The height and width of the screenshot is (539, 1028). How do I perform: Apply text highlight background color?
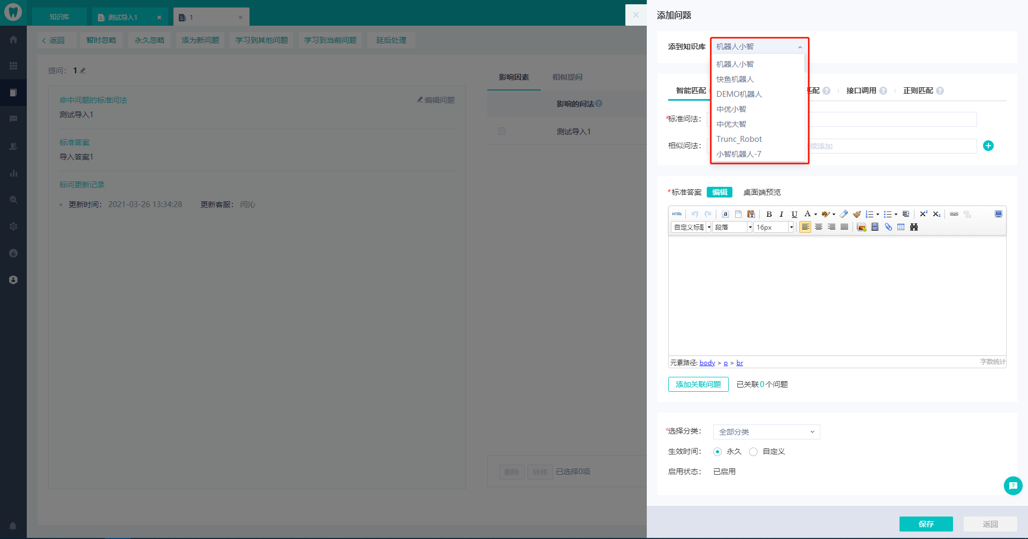pos(826,214)
